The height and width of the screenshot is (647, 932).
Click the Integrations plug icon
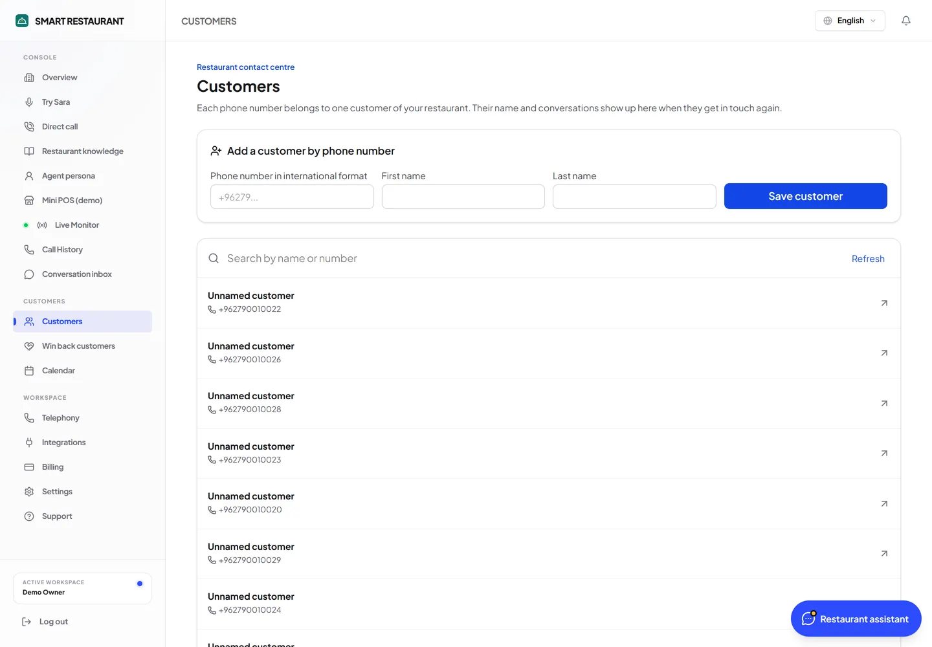(x=29, y=443)
